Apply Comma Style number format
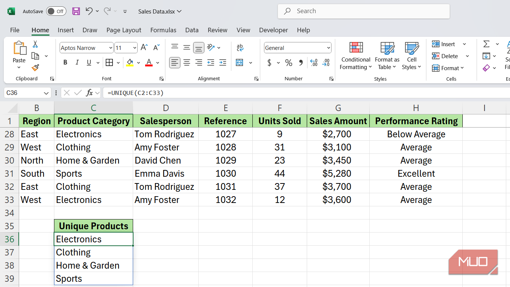 (x=301, y=63)
